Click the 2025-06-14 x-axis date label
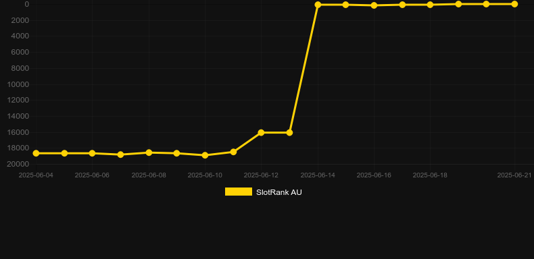The width and height of the screenshot is (534, 259). [x=318, y=175]
